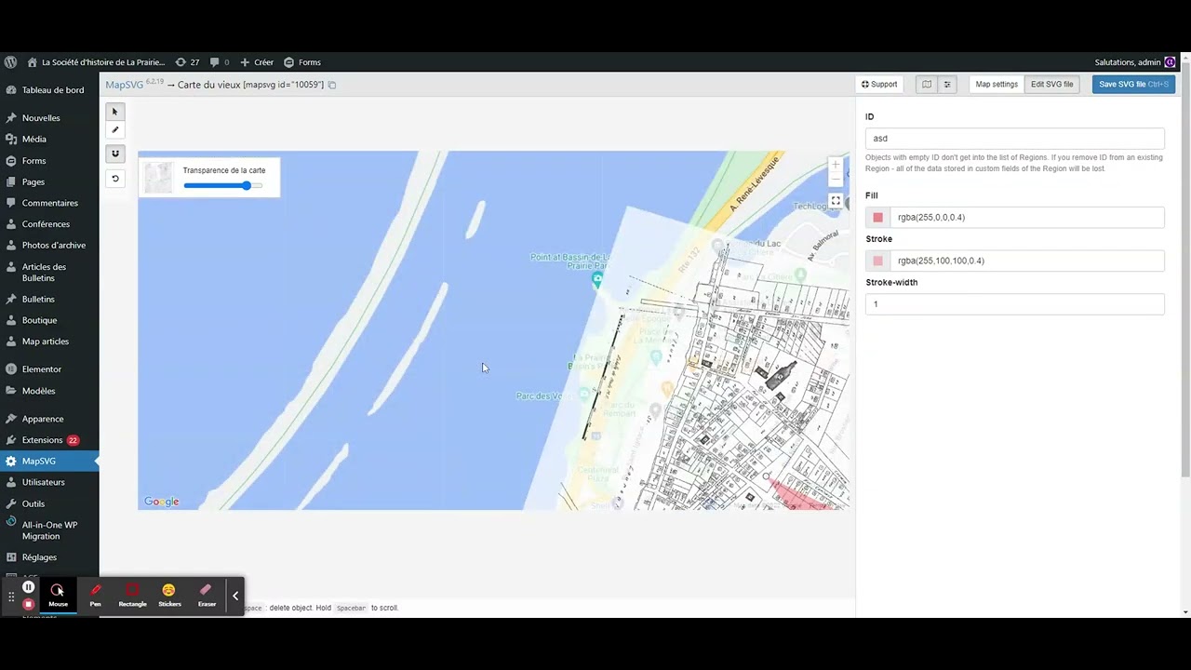The width and height of the screenshot is (1191, 670).
Task: Adjust the Transparence de la carte slider
Action: point(223,186)
